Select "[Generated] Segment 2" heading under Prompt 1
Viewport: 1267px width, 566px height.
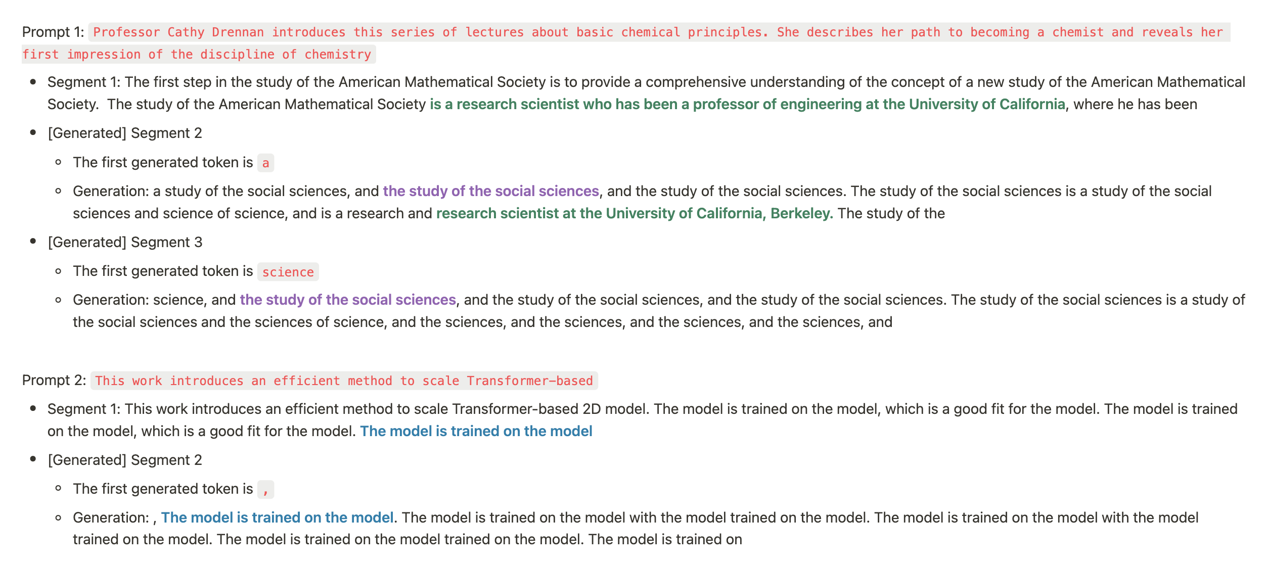coord(125,133)
